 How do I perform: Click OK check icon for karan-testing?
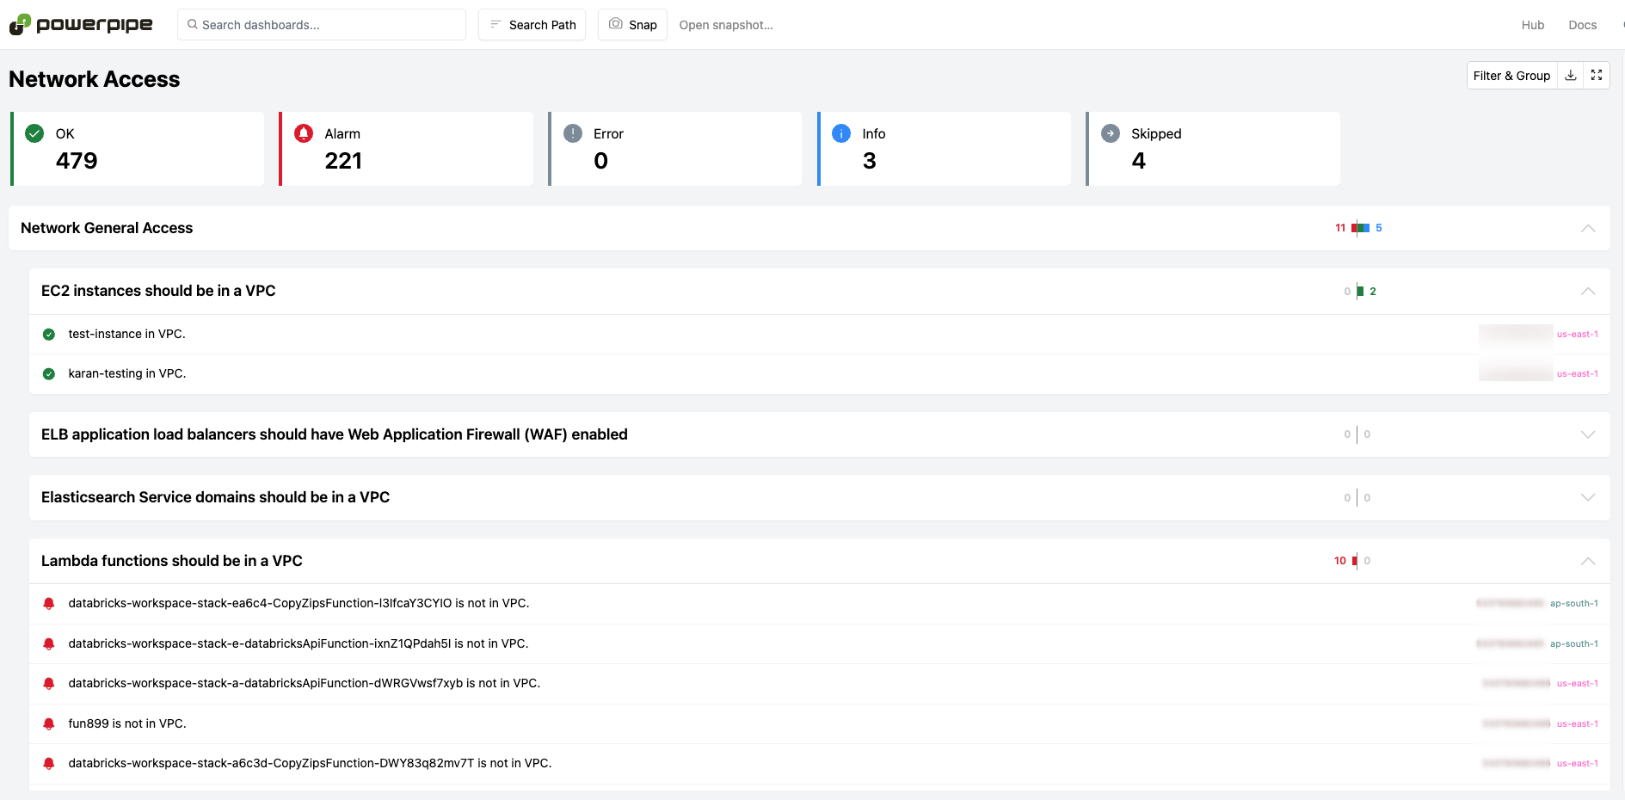pyautogui.click(x=49, y=374)
